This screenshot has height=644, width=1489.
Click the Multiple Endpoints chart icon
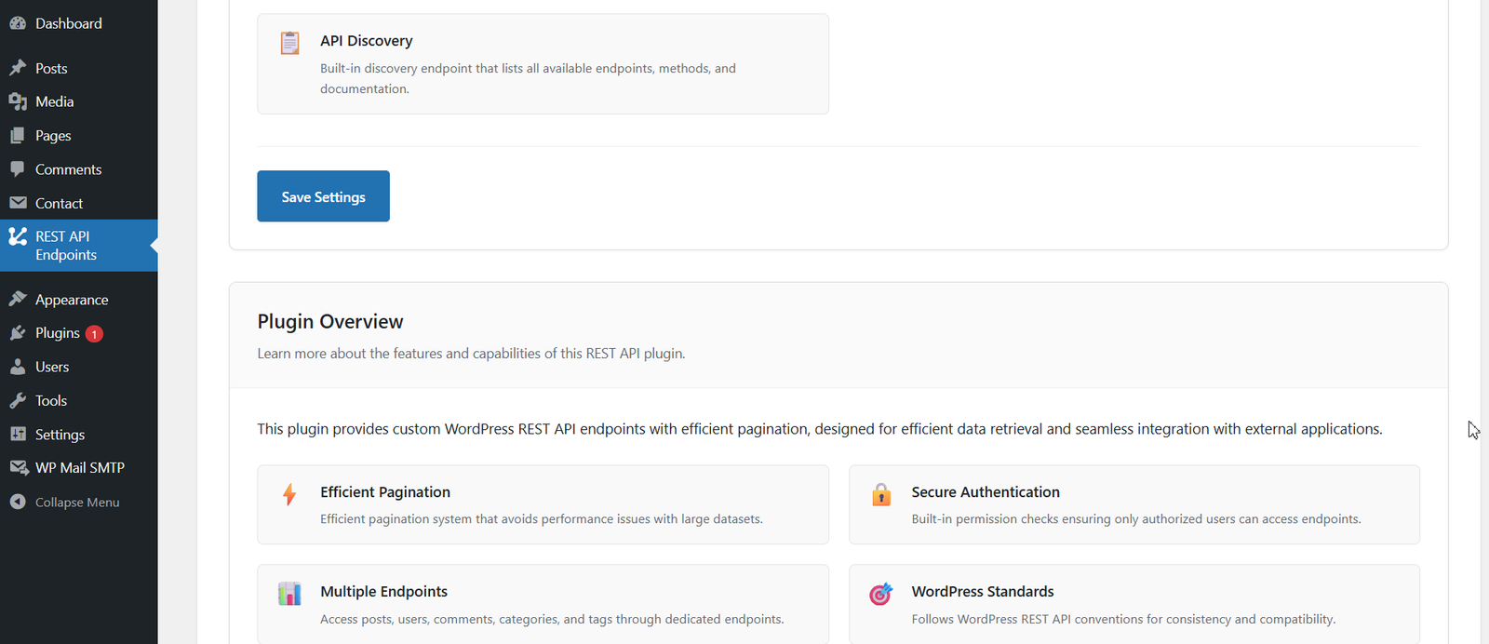(289, 594)
